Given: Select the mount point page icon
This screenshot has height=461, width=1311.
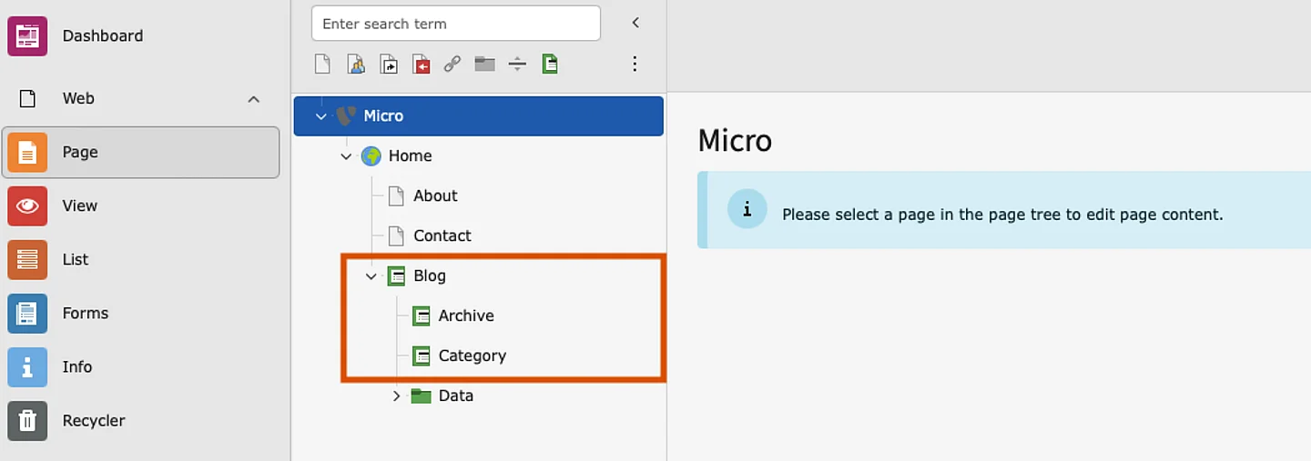Looking at the screenshot, I should tap(421, 64).
